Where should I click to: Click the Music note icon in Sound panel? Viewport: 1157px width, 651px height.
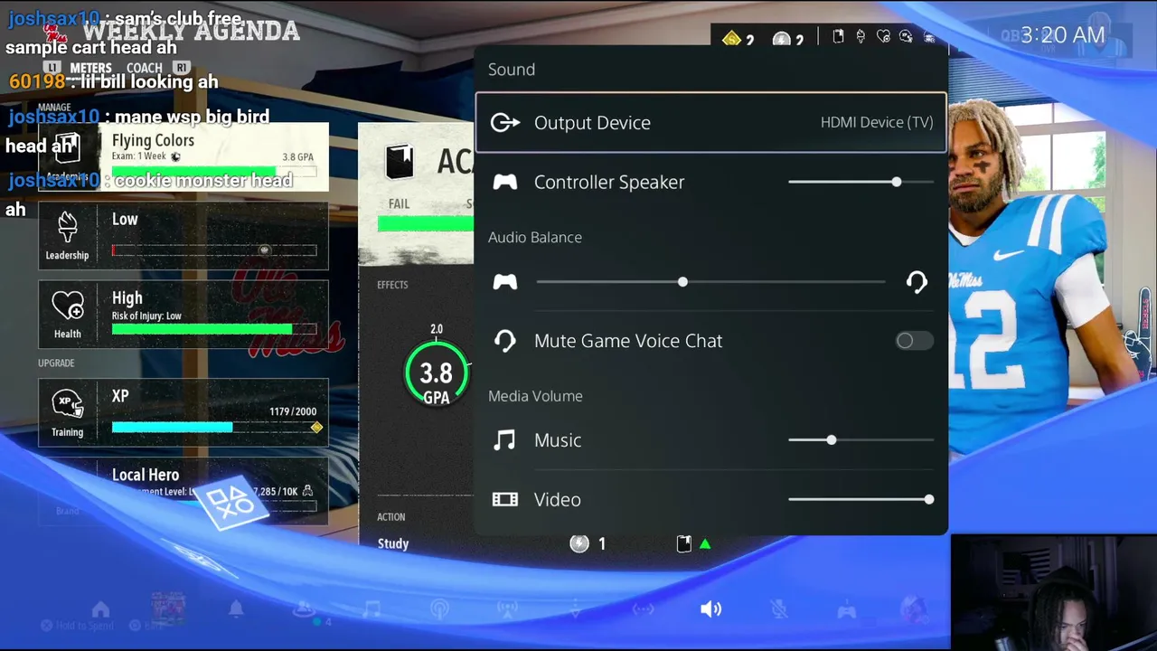pyautogui.click(x=504, y=440)
